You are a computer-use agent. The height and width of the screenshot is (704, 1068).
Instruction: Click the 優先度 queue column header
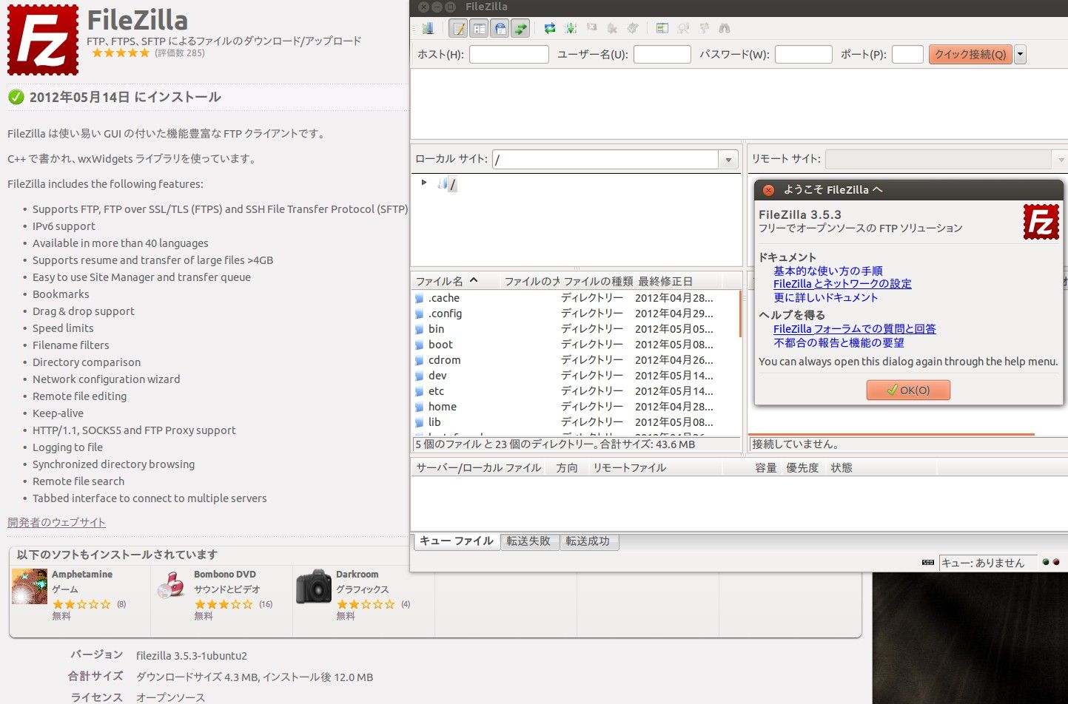[x=803, y=468]
